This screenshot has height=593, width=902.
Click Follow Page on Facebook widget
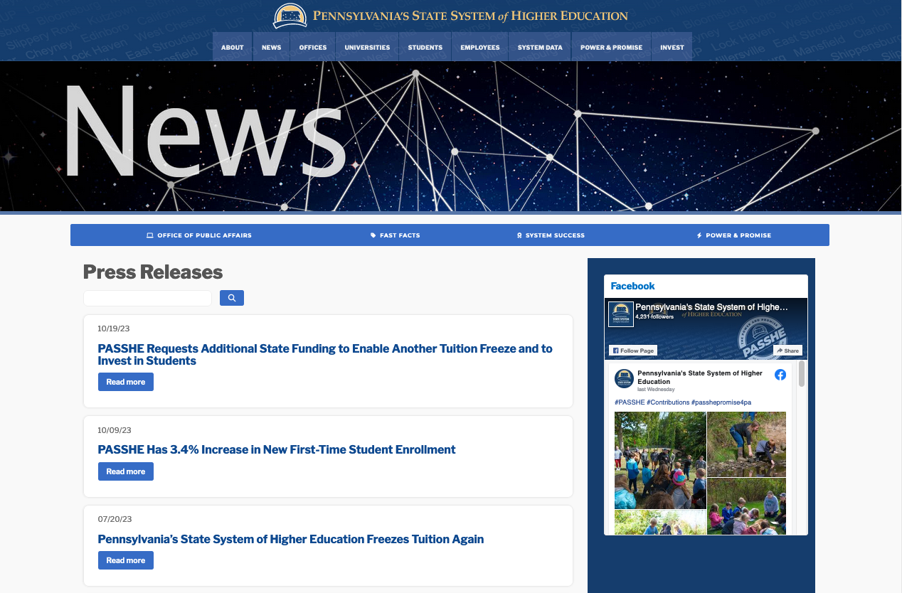click(x=633, y=351)
